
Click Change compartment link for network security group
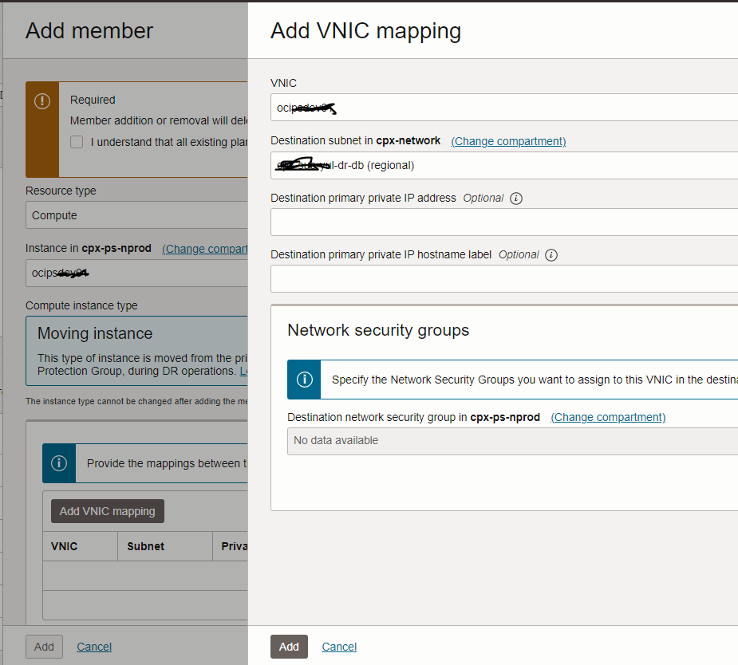(608, 417)
